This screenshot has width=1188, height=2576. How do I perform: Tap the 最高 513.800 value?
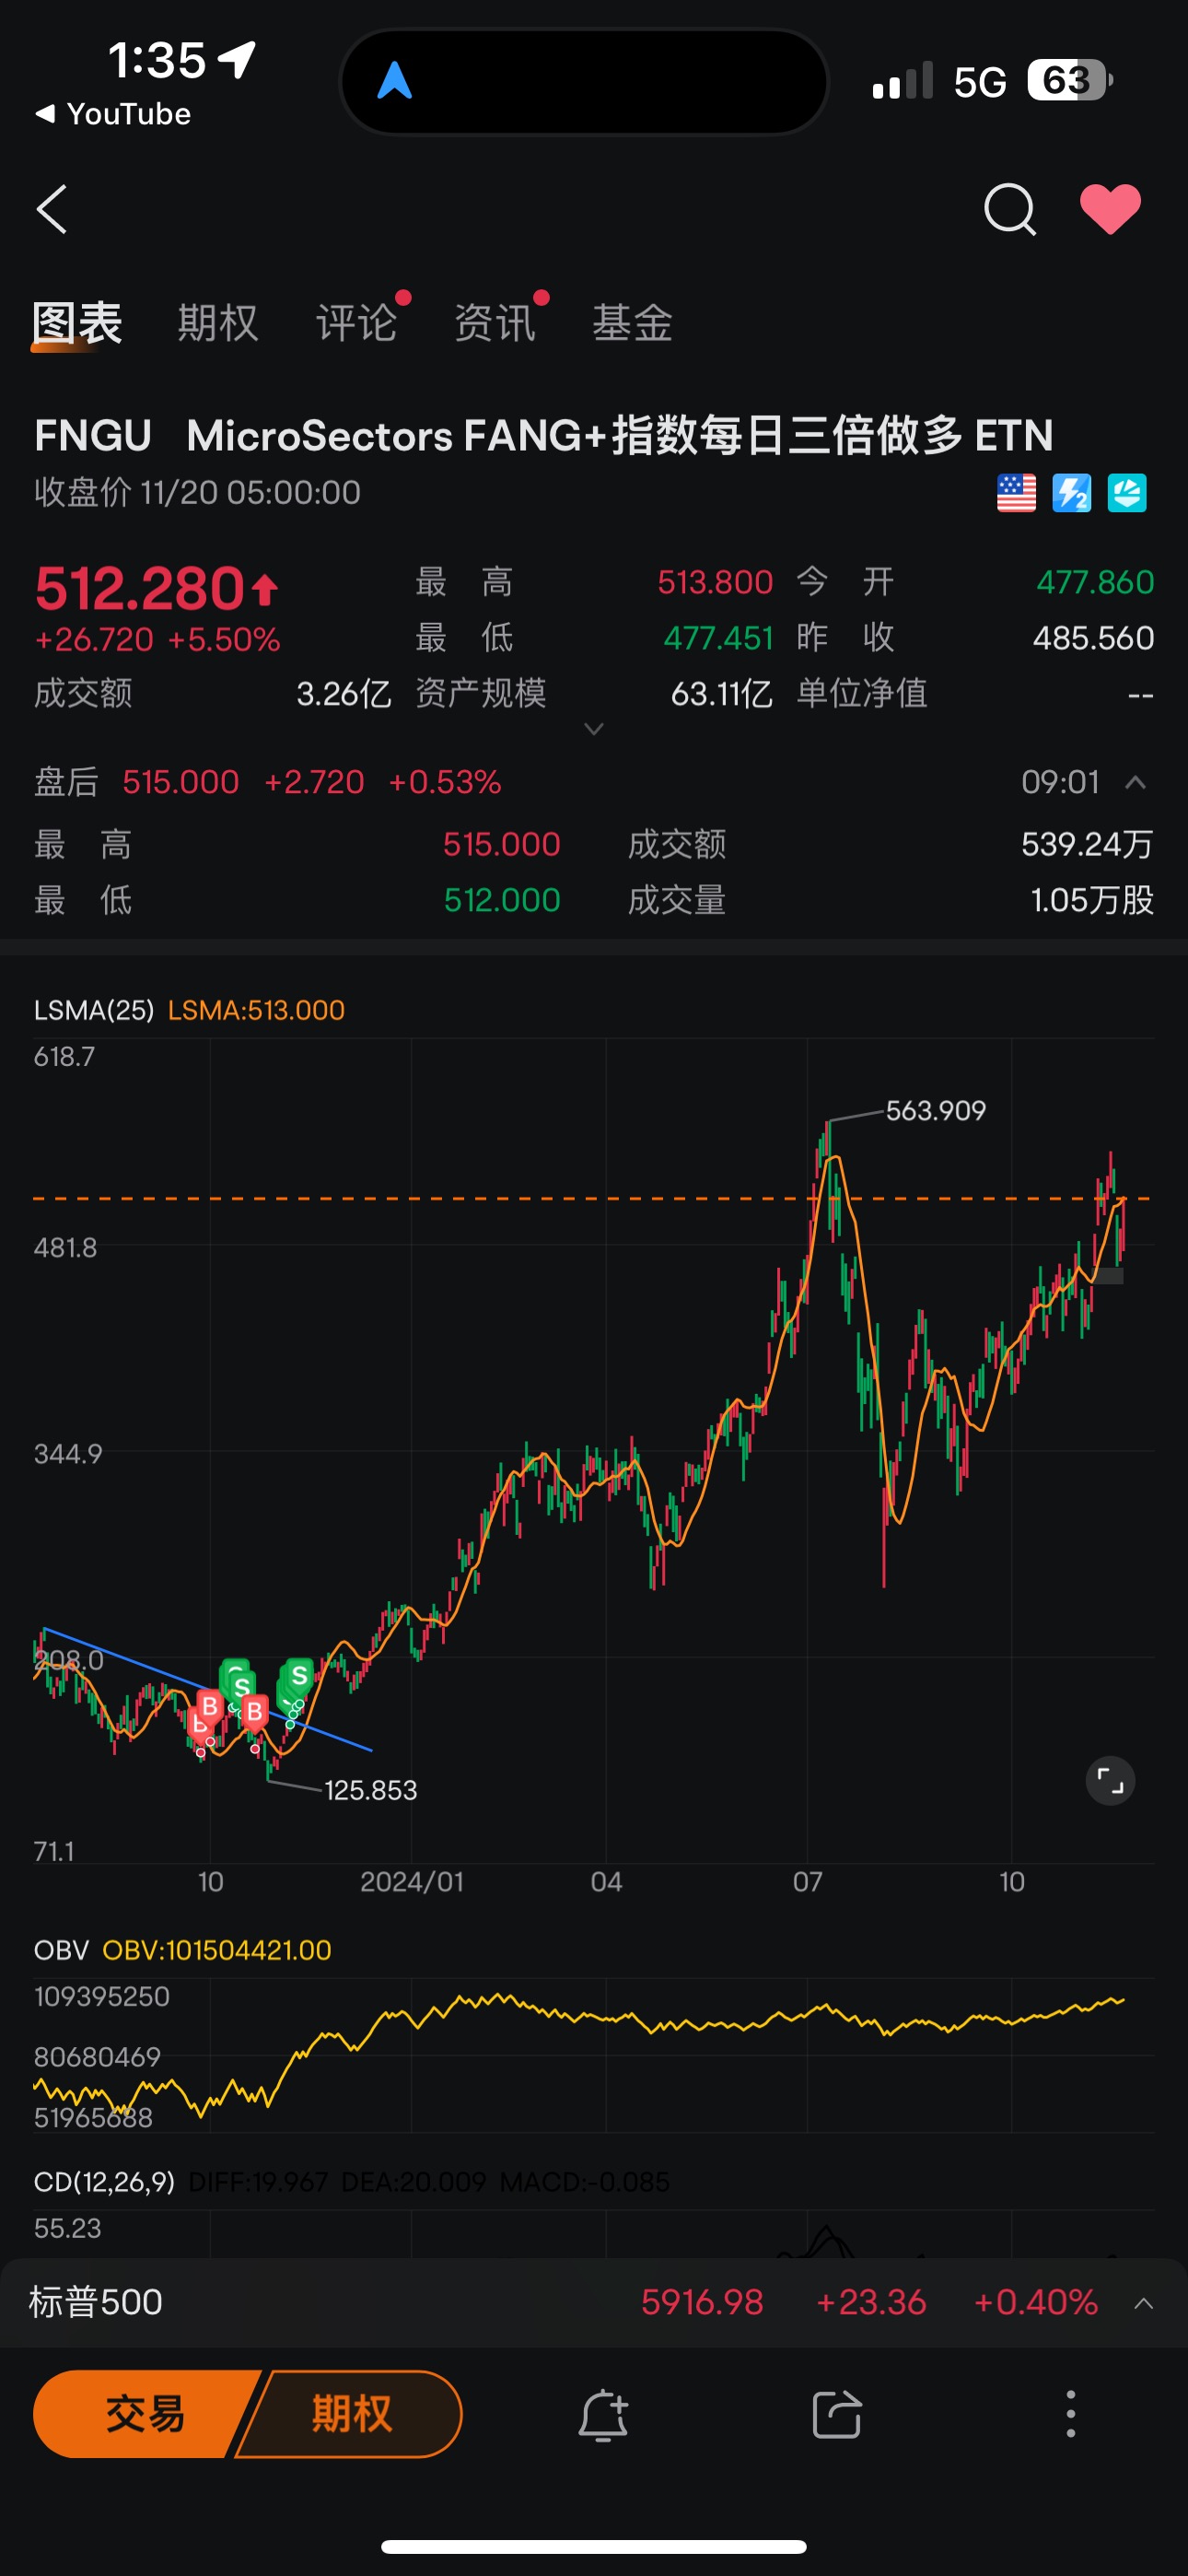(715, 582)
